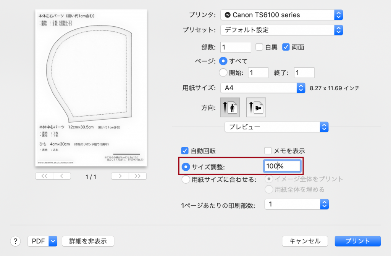Turn off 自動回転

185,151
